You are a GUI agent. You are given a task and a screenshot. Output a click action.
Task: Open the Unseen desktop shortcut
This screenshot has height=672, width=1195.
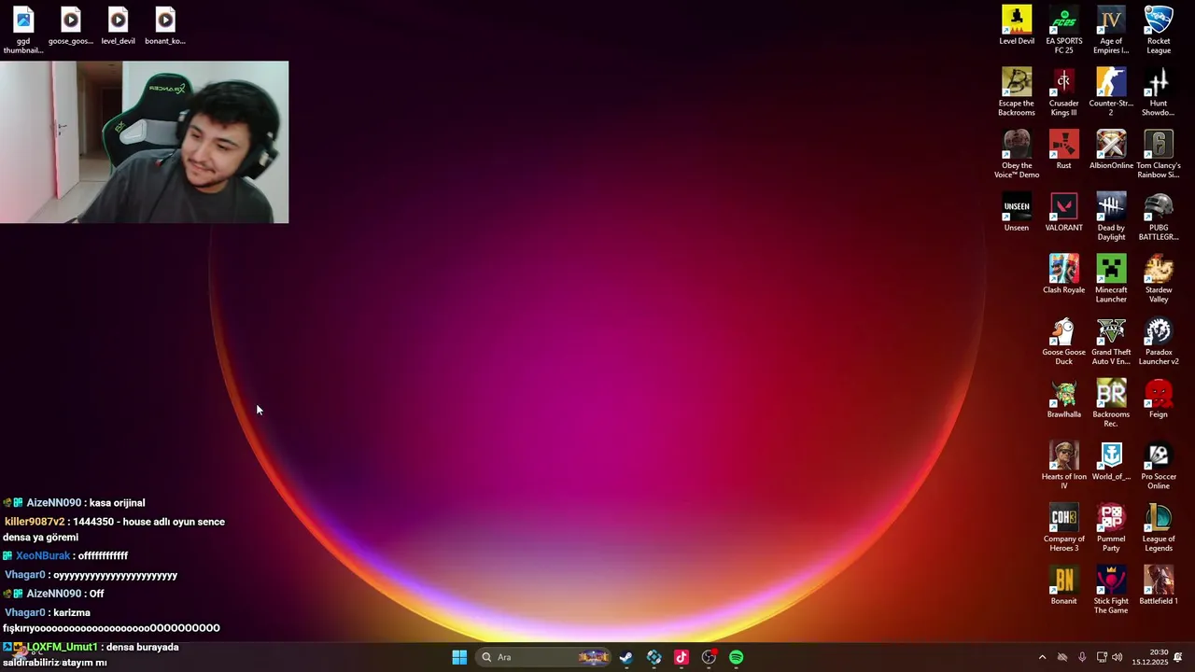1016,212
